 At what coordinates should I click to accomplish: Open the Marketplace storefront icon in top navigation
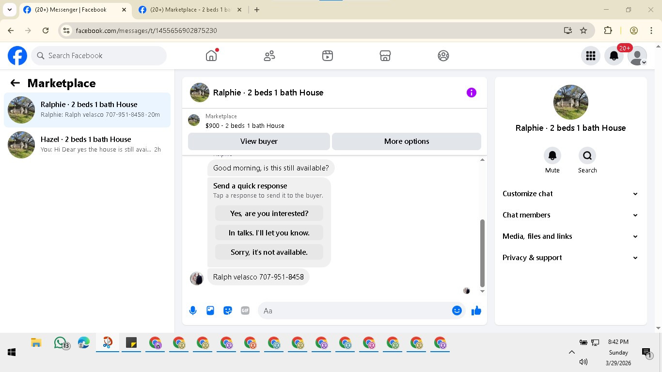[385, 56]
